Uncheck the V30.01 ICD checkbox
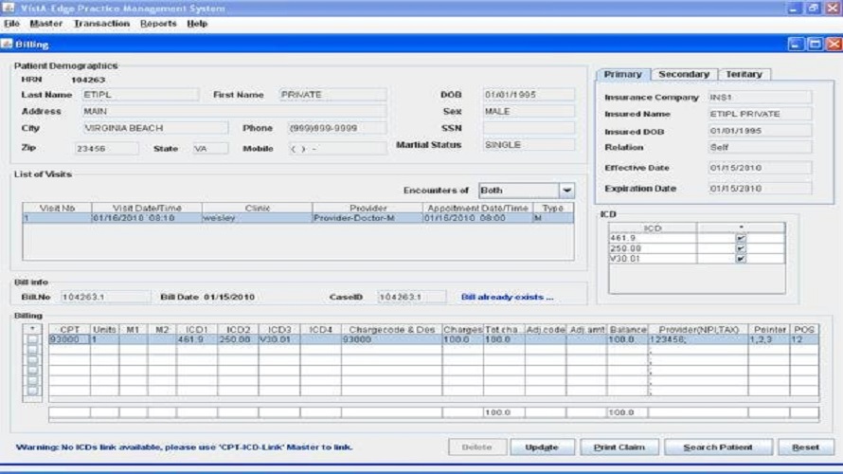 point(741,258)
